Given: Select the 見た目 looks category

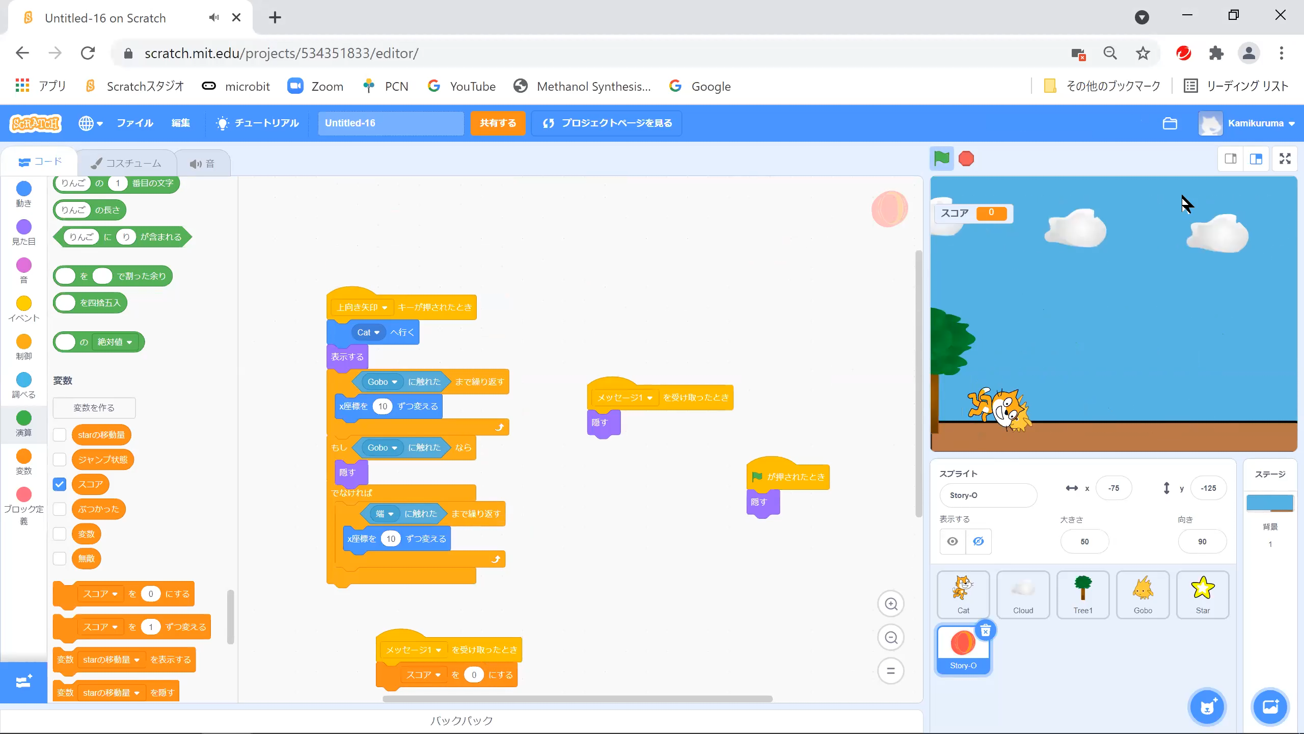Looking at the screenshot, I should 23,233.
